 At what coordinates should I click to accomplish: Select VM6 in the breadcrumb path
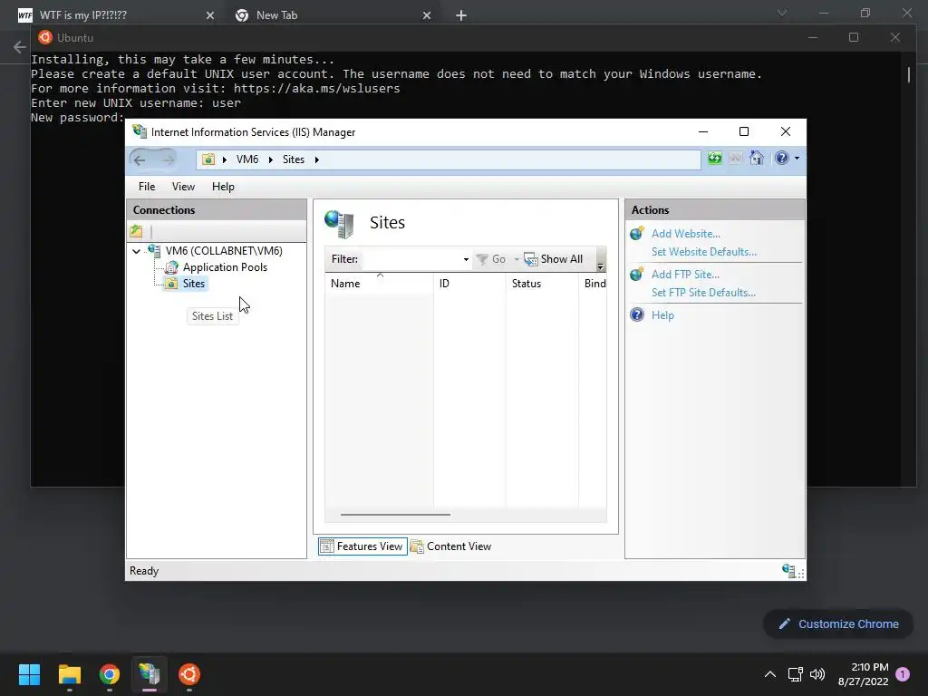[247, 159]
